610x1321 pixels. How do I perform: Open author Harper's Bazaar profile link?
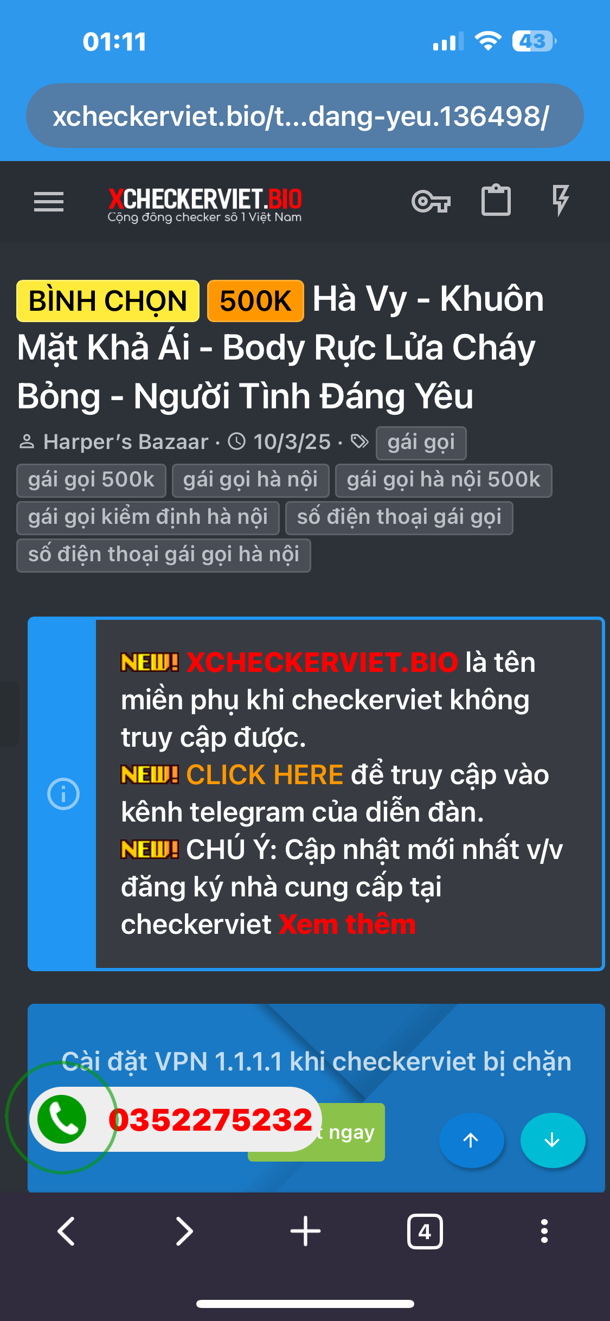point(126,442)
